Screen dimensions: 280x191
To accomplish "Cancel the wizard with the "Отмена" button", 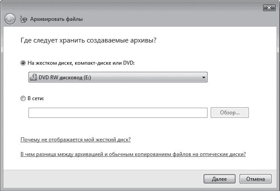I will [256, 179].
